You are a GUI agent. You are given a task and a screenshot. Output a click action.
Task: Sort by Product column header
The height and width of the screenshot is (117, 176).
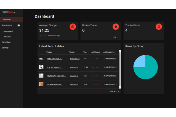point(49,52)
